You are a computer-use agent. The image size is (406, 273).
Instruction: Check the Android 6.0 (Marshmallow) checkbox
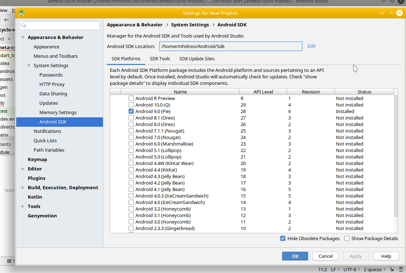[131, 144]
